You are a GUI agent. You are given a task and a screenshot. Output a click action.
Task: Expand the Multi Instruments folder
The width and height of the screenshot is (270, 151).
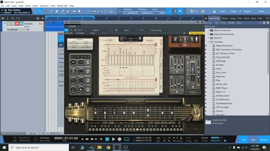[x=209, y=30]
